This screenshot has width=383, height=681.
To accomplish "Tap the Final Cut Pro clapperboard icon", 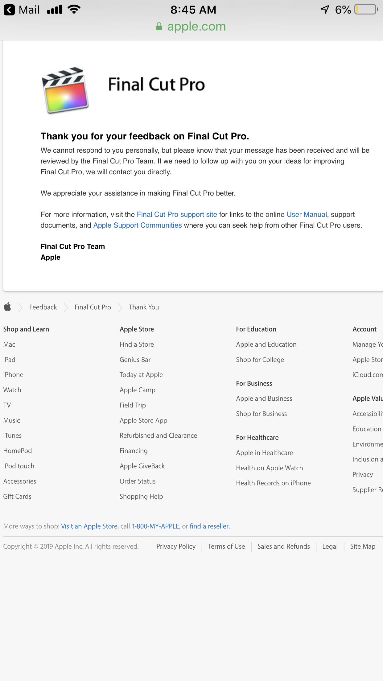I will (x=65, y=90).
